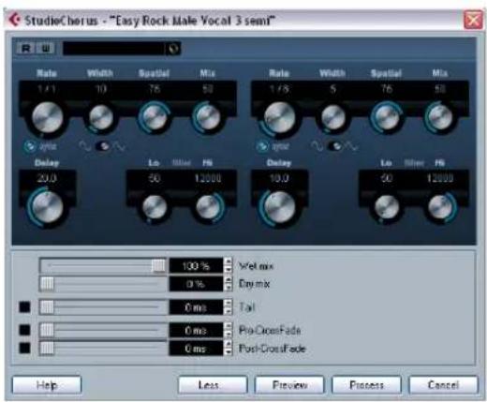Click the right section Delay knob
This screenshot has width=487, height=402.
coord(279,207)
